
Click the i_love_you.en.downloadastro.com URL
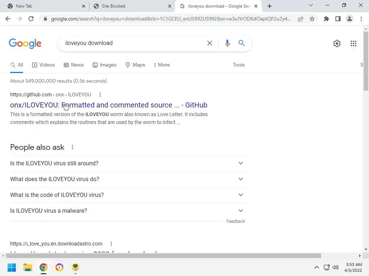tap(56, 244)
